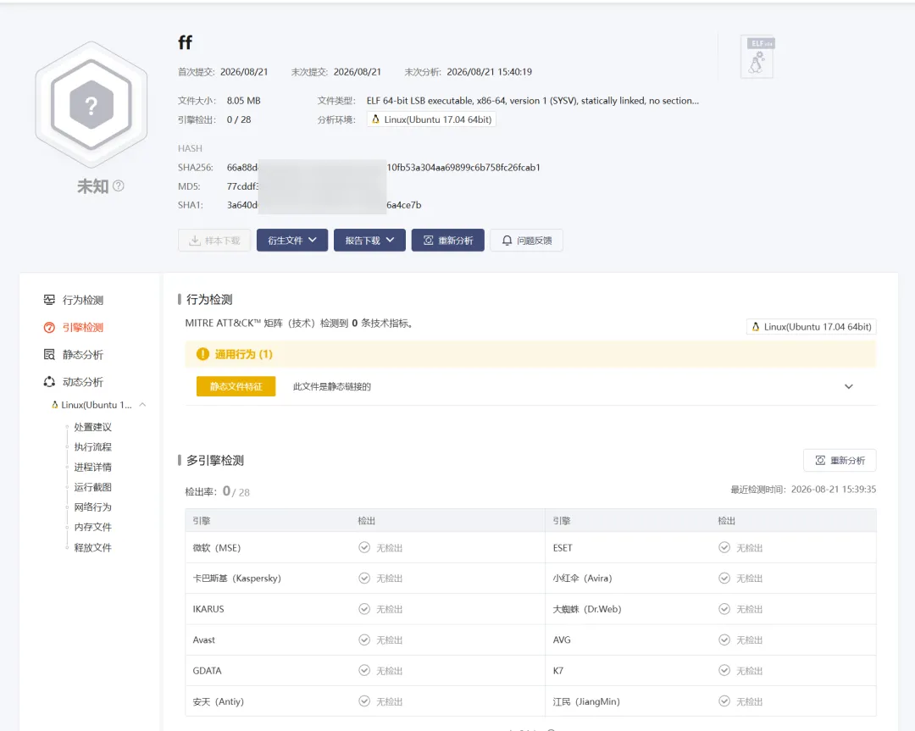915x731 pixels.
Task: Select 静态分析 in the sidebar
Action: tap(83, 354)
